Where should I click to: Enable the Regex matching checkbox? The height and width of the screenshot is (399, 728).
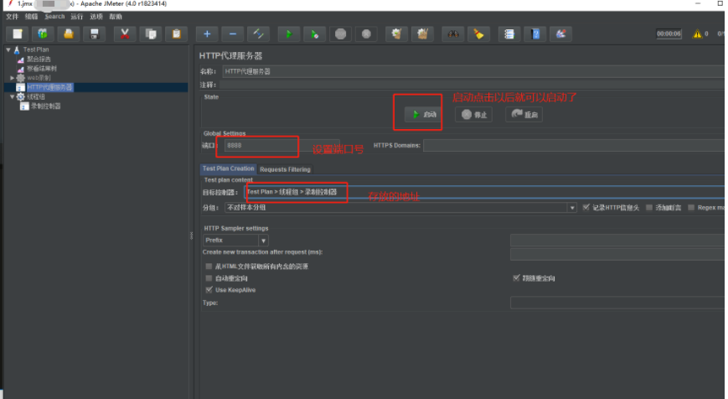691,207
